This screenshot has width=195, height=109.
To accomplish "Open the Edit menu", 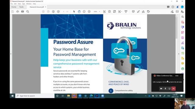I will (x=15, y=4).
